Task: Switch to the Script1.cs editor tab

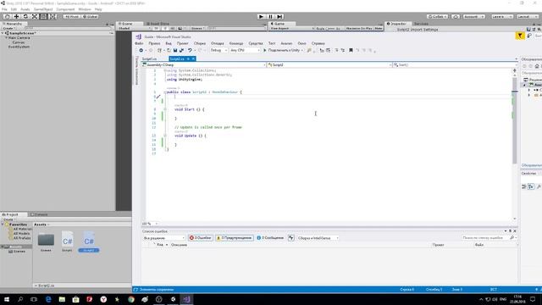Action: click(x=149, y=58)
